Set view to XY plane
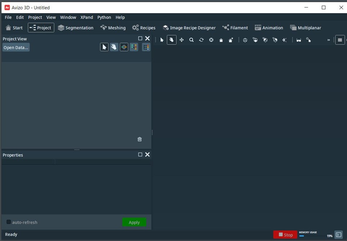Screen dimensions: 347x241 [x=255, y=40]
